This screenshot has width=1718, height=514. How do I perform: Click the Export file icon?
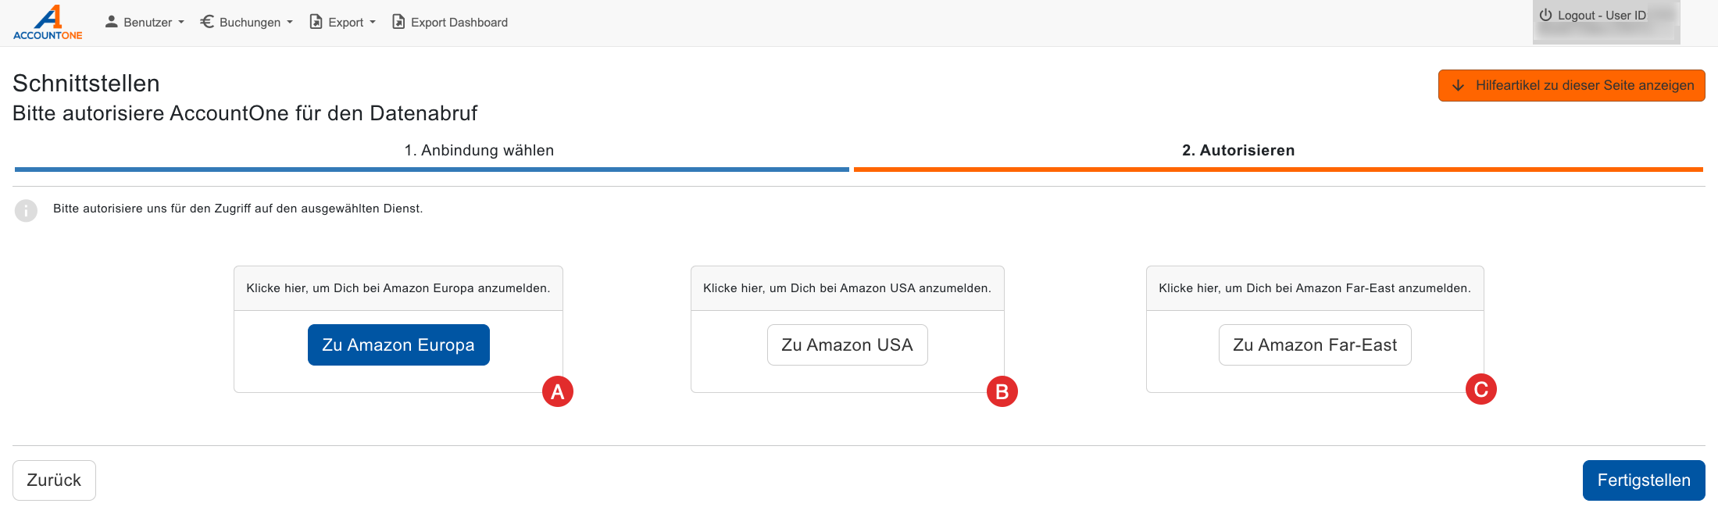(316, 22)
